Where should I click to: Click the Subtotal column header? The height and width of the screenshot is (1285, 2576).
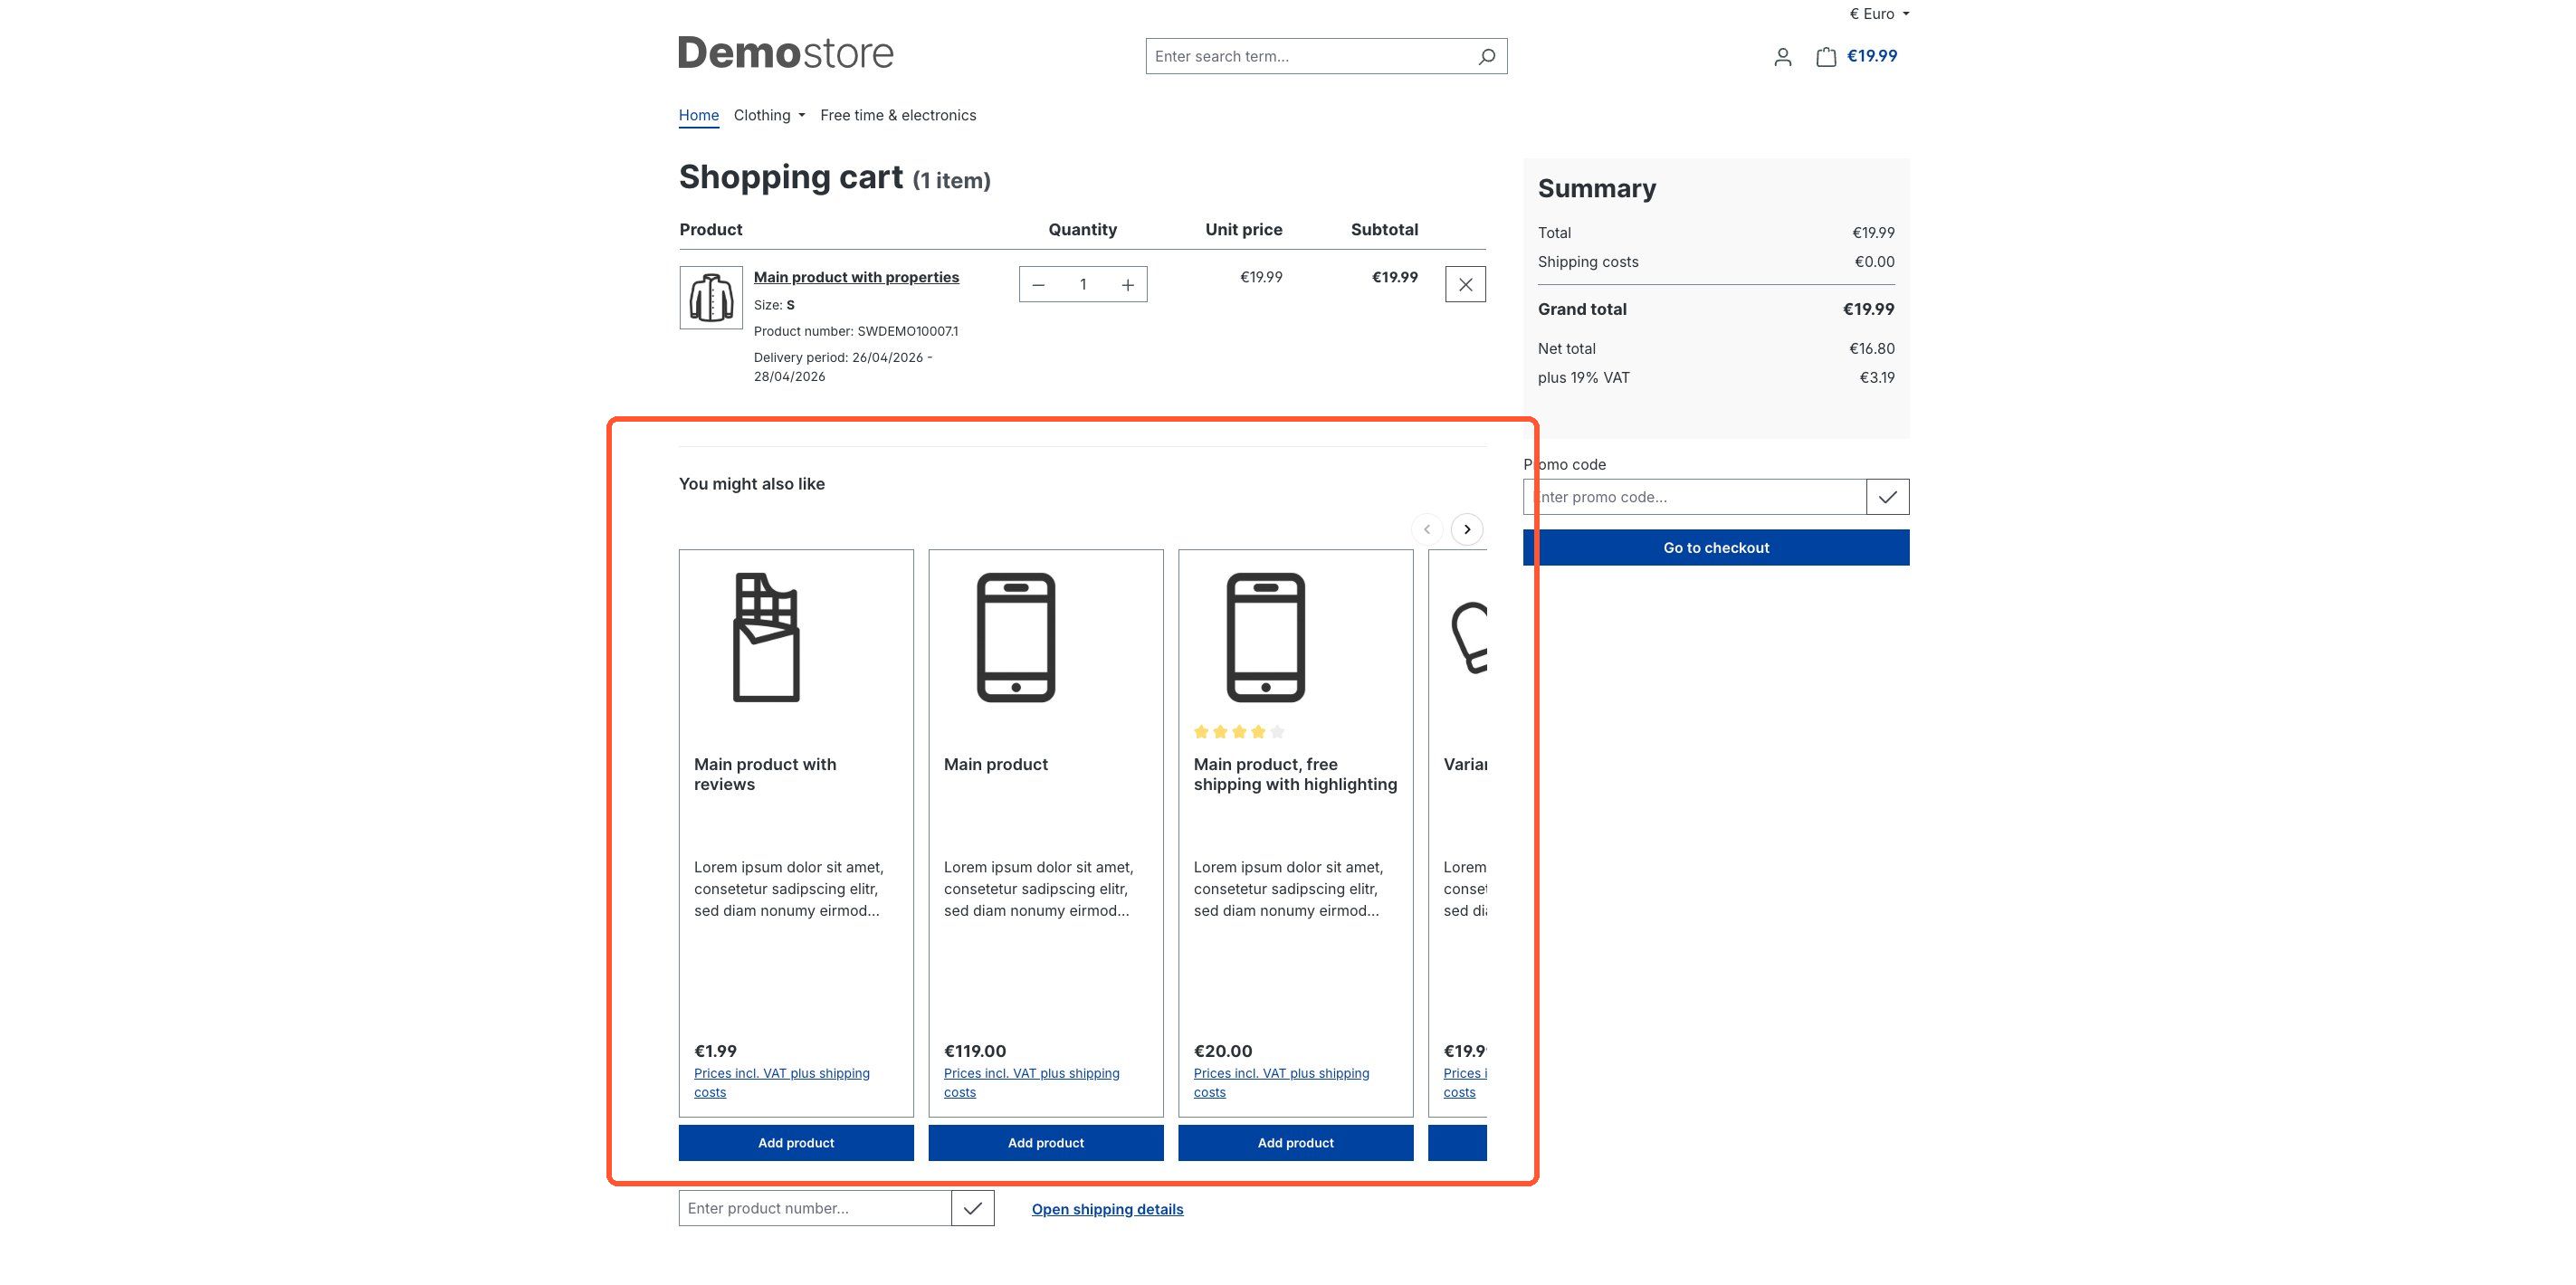pyautogui.click(x=1384, y=229)
